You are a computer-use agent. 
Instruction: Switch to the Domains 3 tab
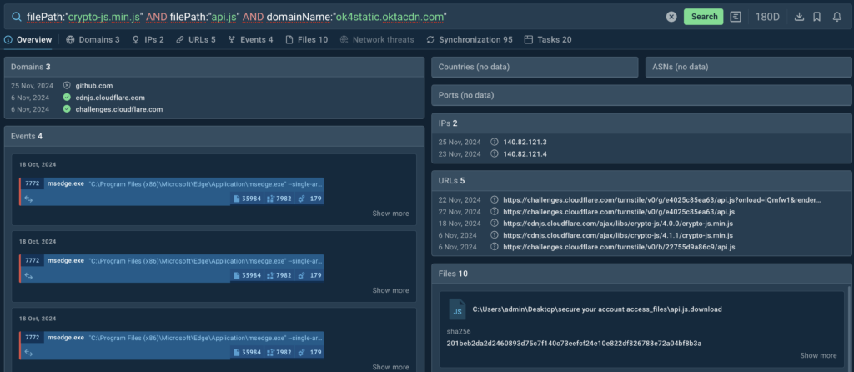click(93, 39)
